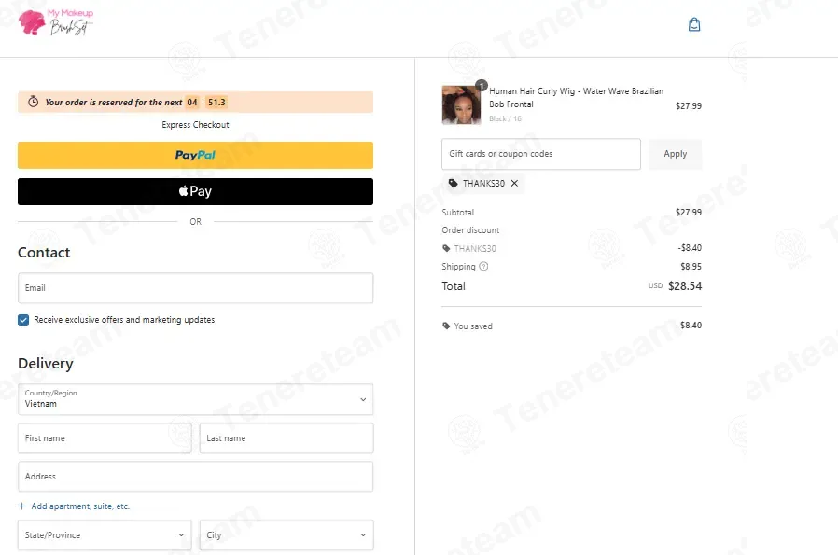This screenshot has height=555, width=838.
Task: Click the tag icon on THANKS30 chip
Action: tap(453, 183)
